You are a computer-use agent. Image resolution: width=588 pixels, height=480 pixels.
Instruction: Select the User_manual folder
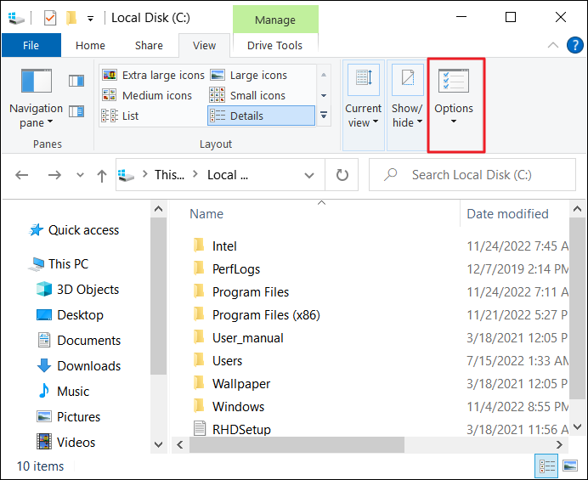(238, 338)
